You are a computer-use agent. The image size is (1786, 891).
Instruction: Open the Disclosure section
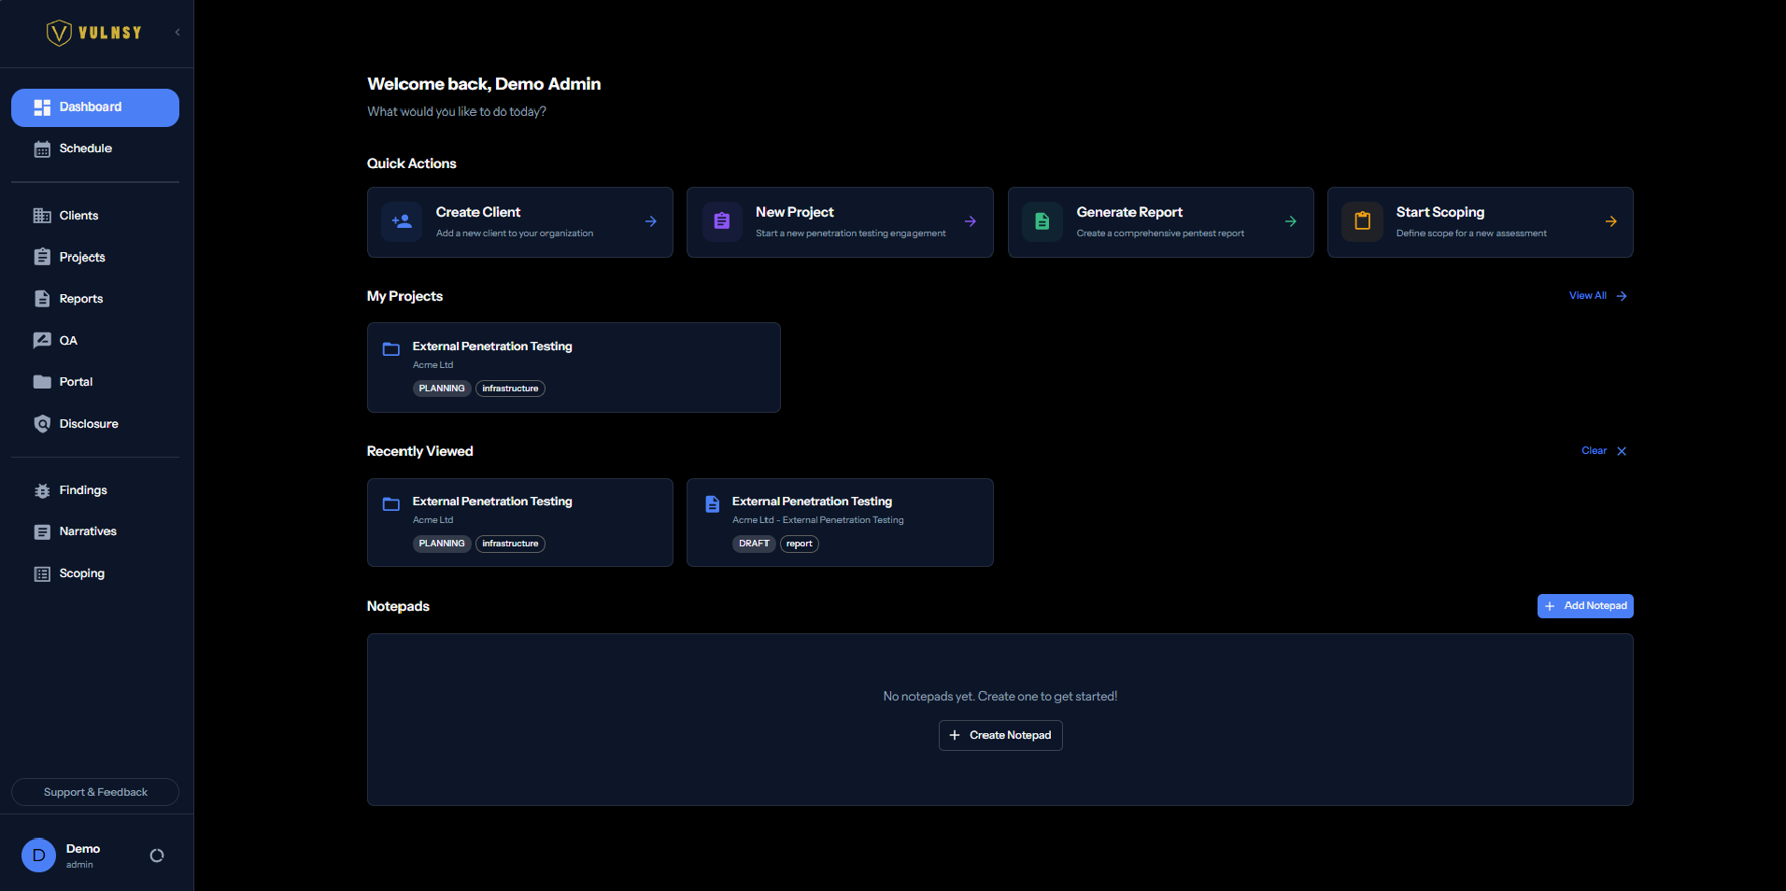coord(95,424)
